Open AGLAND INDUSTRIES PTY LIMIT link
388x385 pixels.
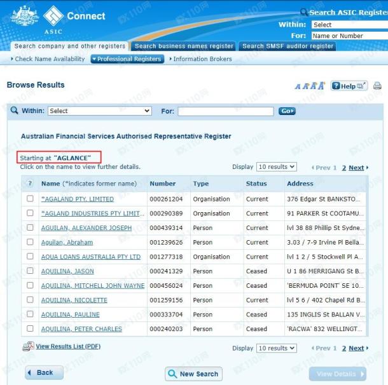pos(92,213)
